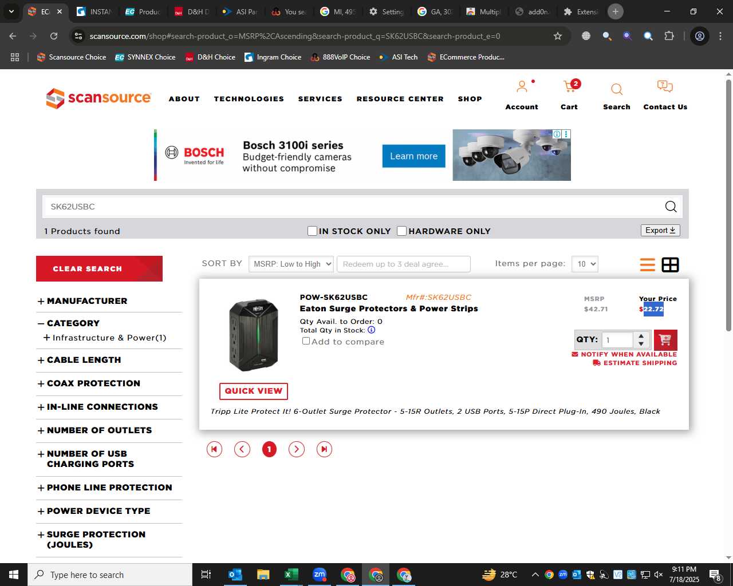Go to first results page arrow
Viewport: 733px width, 586px height.
click(214, 449)
